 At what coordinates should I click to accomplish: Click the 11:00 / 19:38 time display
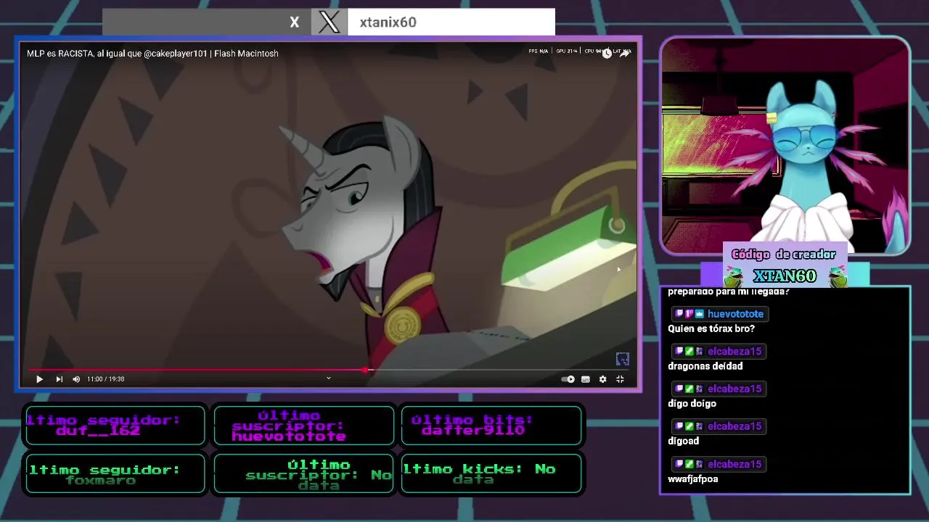point(106,379)
